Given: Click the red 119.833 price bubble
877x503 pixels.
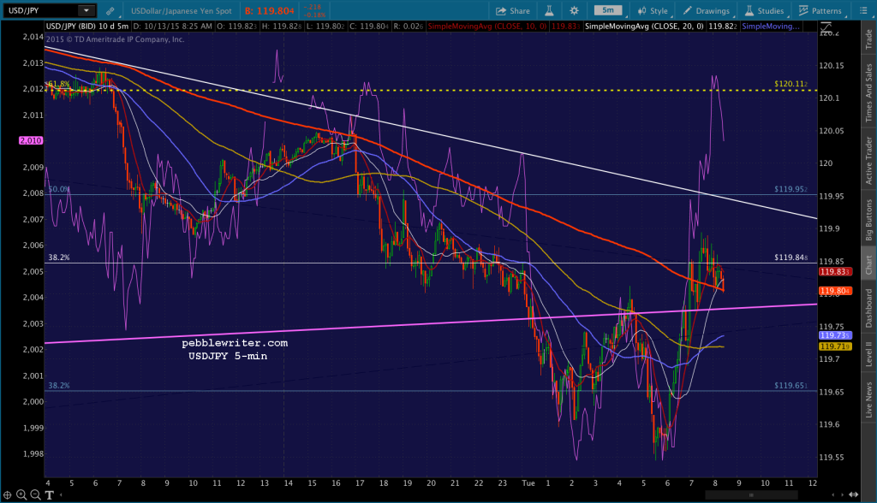Looking at the screenshot, I should (x=835, y=272).
